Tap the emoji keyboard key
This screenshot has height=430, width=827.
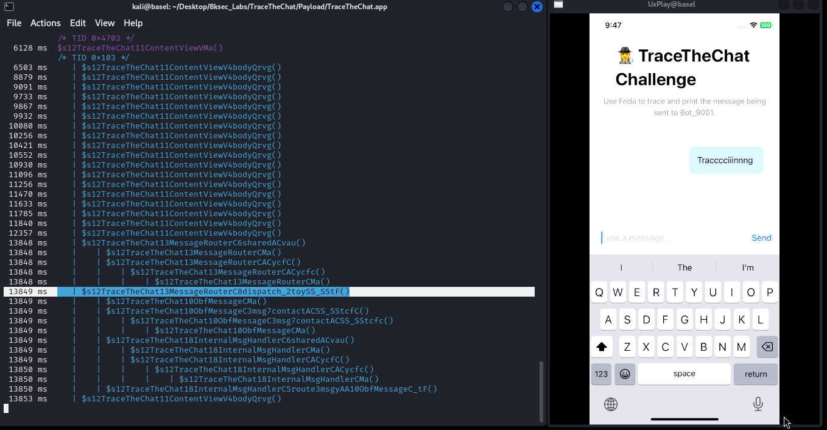pyautogui.click(x=625, y=374)
